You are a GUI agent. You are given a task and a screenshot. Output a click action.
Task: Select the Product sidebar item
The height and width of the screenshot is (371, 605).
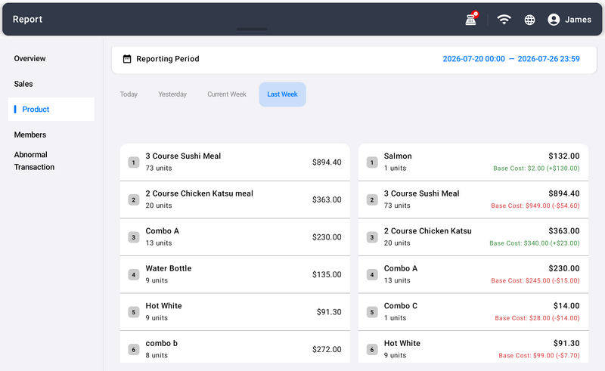[x=51, y=109]
